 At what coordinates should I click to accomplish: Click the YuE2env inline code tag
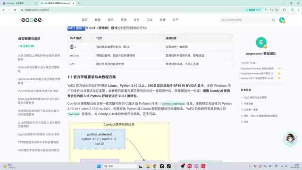(x=74, y=114)
